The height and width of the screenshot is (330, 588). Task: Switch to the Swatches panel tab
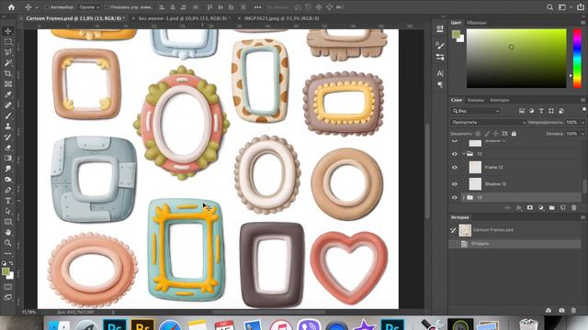tap(477, 23)
